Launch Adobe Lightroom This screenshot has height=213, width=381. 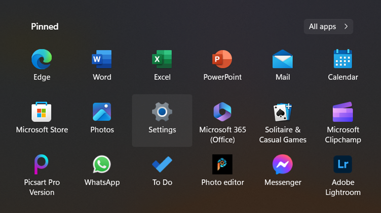343,164
